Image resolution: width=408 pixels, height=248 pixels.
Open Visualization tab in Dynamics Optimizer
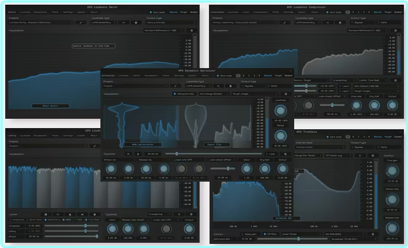(151, 76)
